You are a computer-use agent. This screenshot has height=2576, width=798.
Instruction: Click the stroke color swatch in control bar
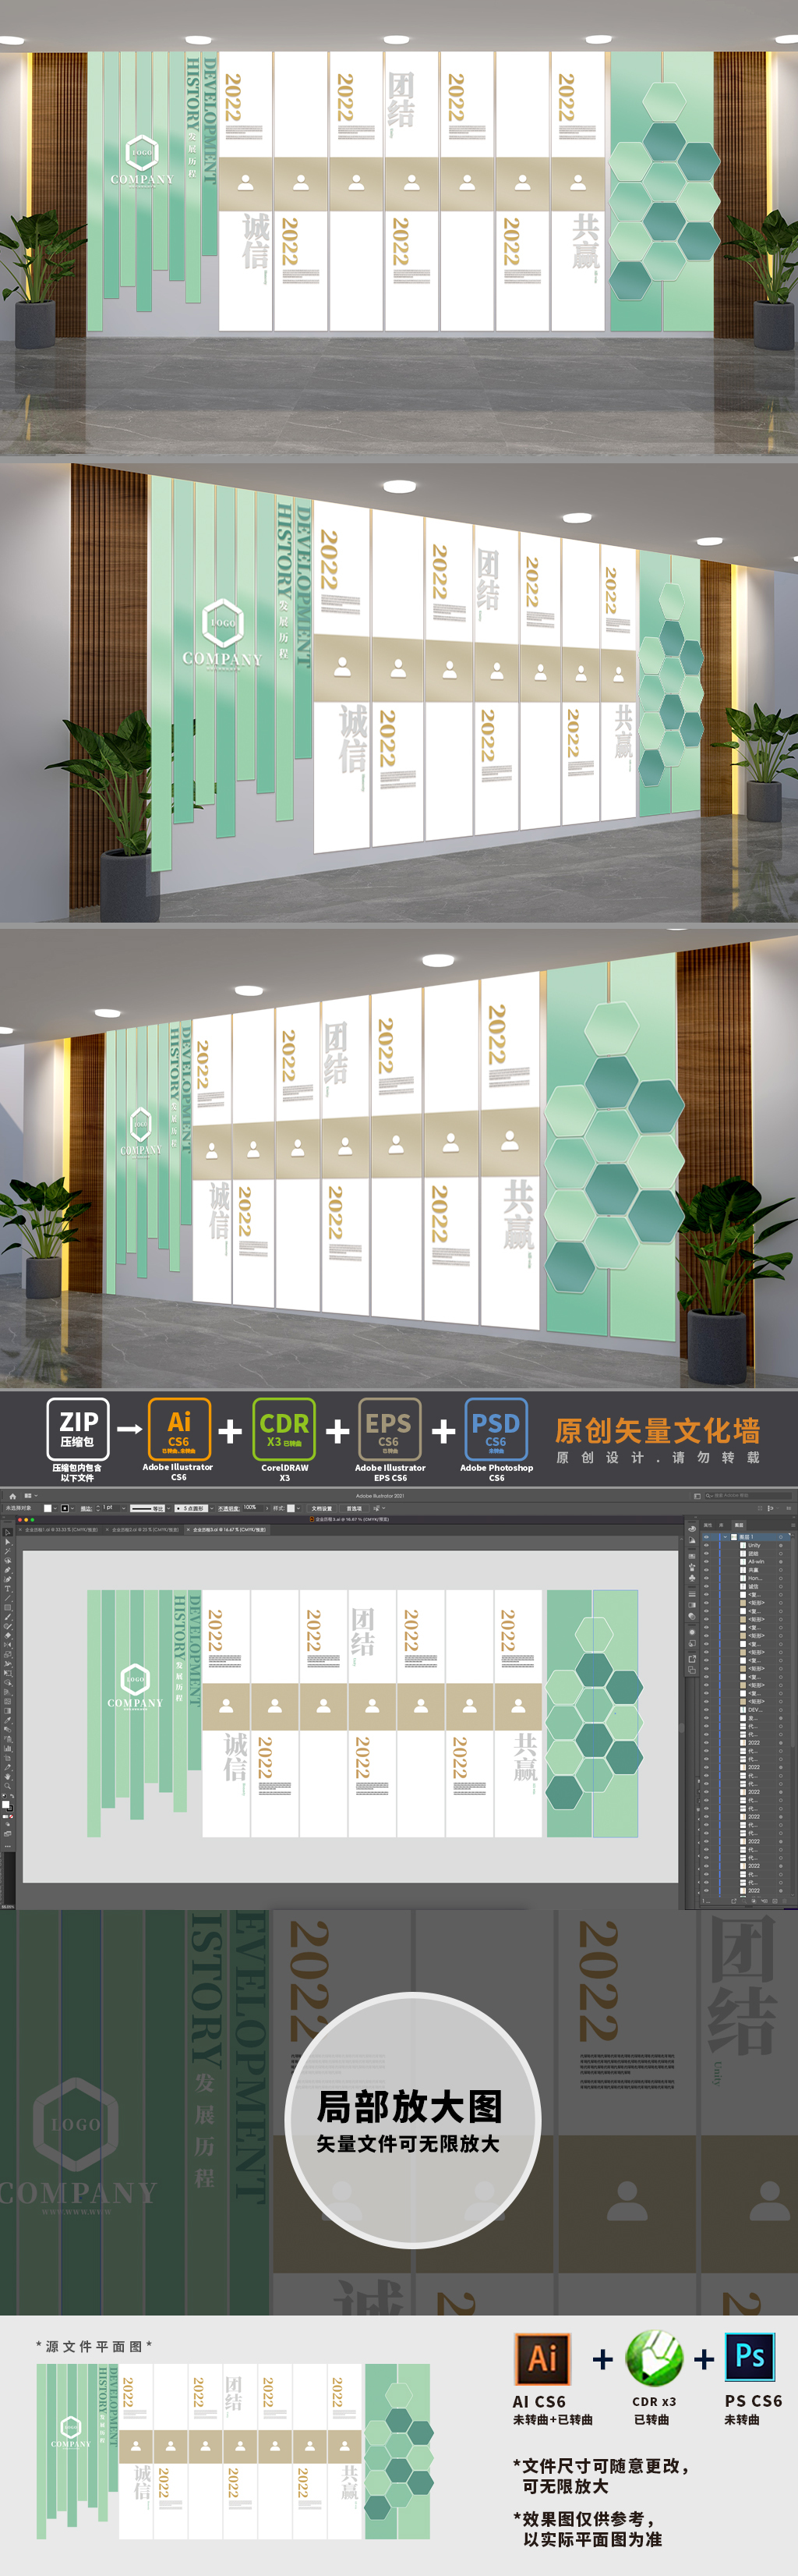(x=64, y=1508)
